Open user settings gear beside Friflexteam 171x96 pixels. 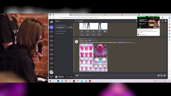(x=72, y=77)
